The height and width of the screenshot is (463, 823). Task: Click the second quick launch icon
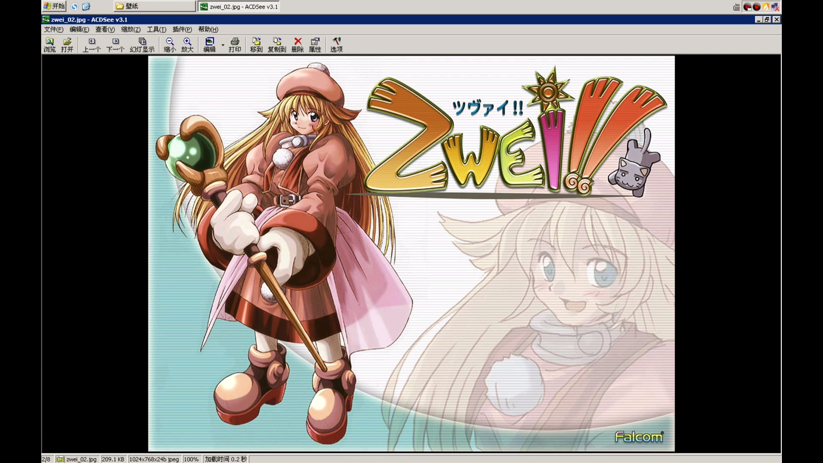86,6
